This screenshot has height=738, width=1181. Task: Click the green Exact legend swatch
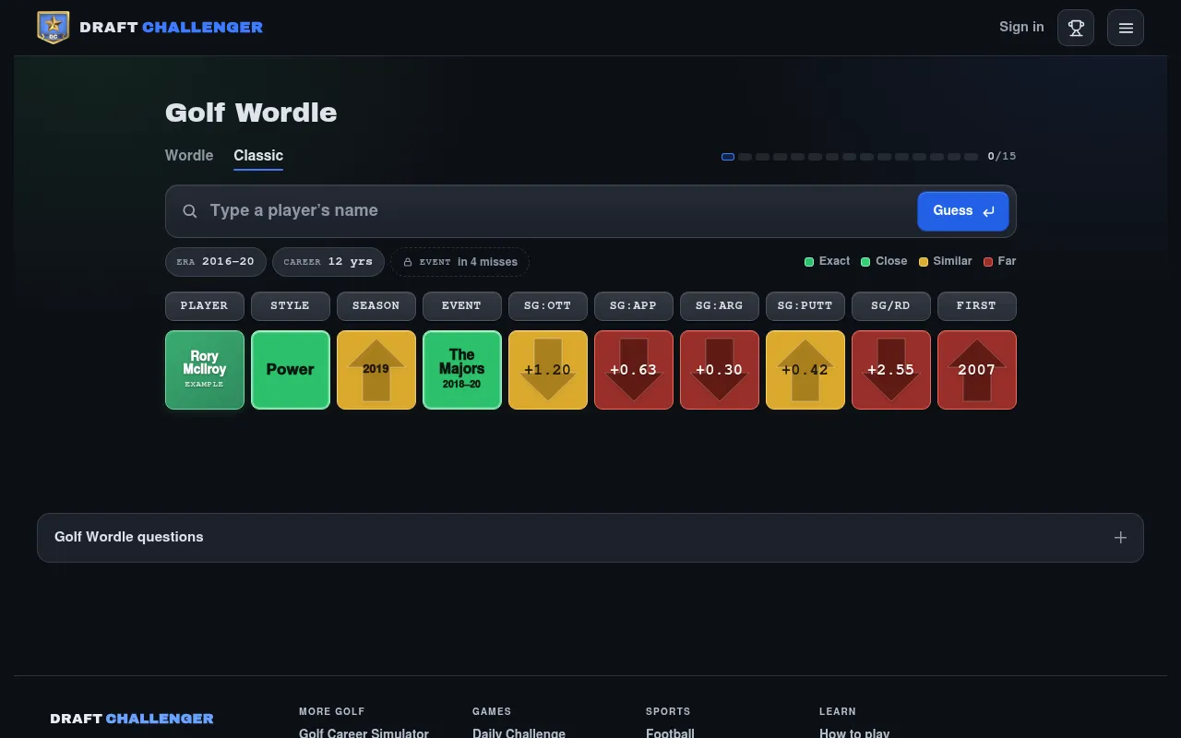click(809, 262)
